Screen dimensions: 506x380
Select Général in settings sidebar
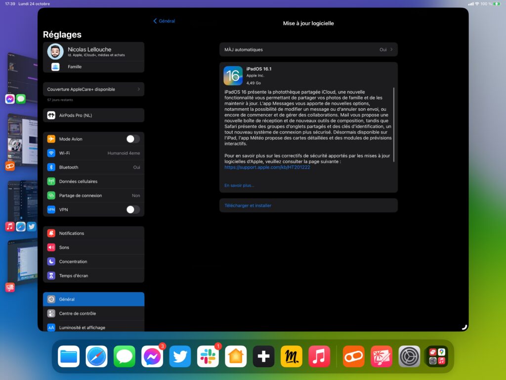click(93, 299)
